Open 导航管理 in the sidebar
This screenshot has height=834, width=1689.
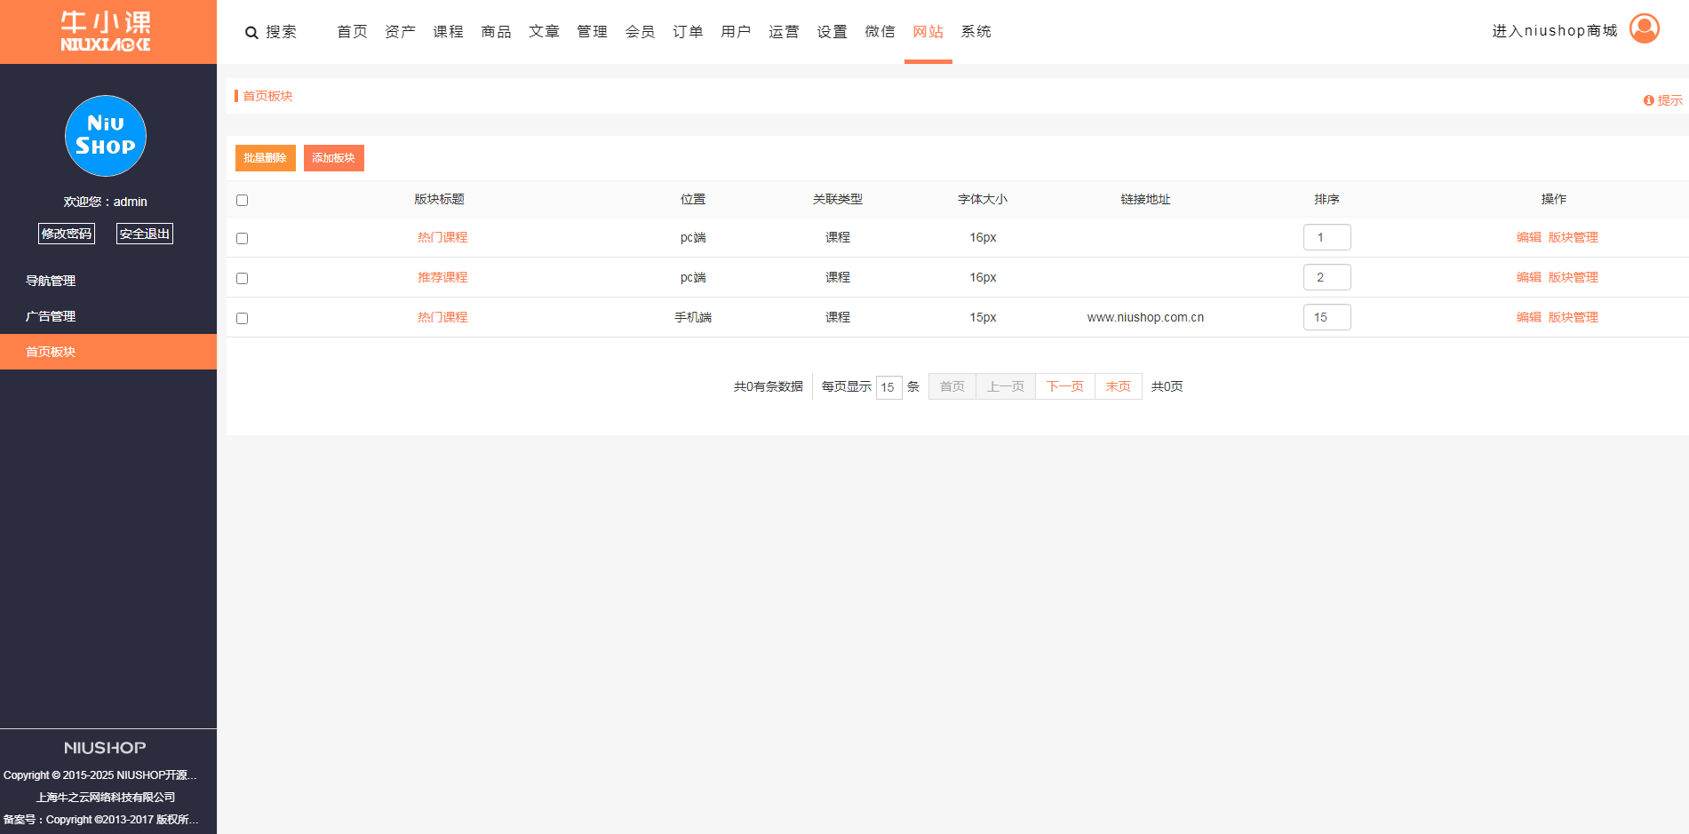(x=51, y=281)
